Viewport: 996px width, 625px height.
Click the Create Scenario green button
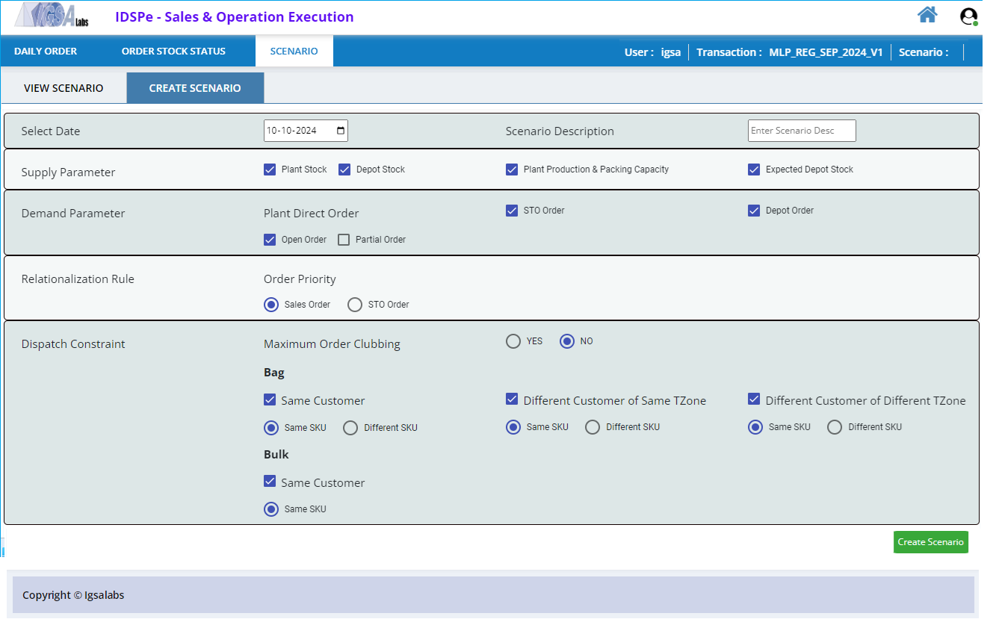click(x=930, y=542)
